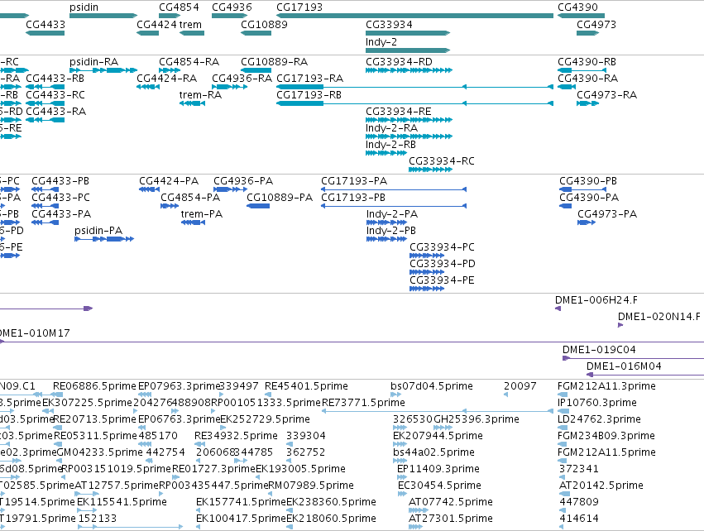Select EST AT07742.5prime
704x531 pixels.
[x=419, y=510]
